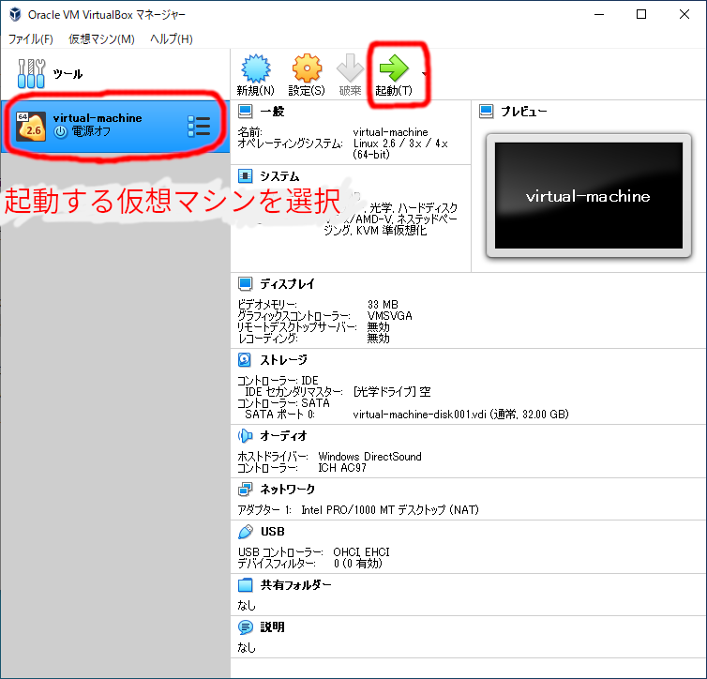
Task: Click the Windows DirectSound host driver value
Action: click(x=369, y=457)
